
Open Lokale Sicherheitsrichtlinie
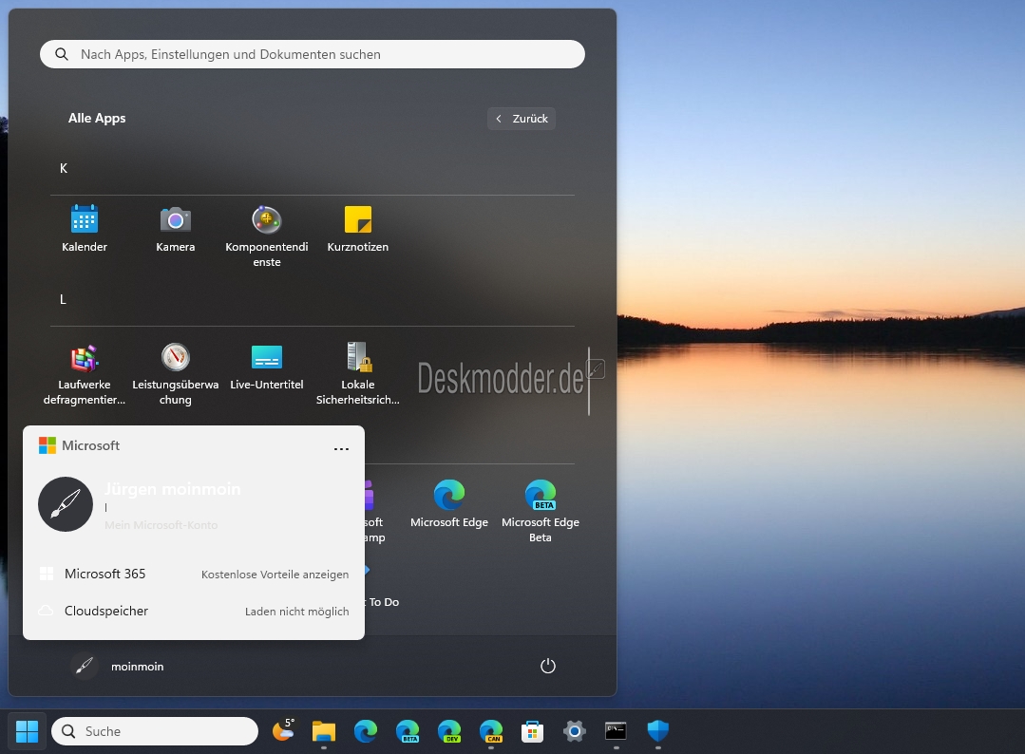pos(357,374)
